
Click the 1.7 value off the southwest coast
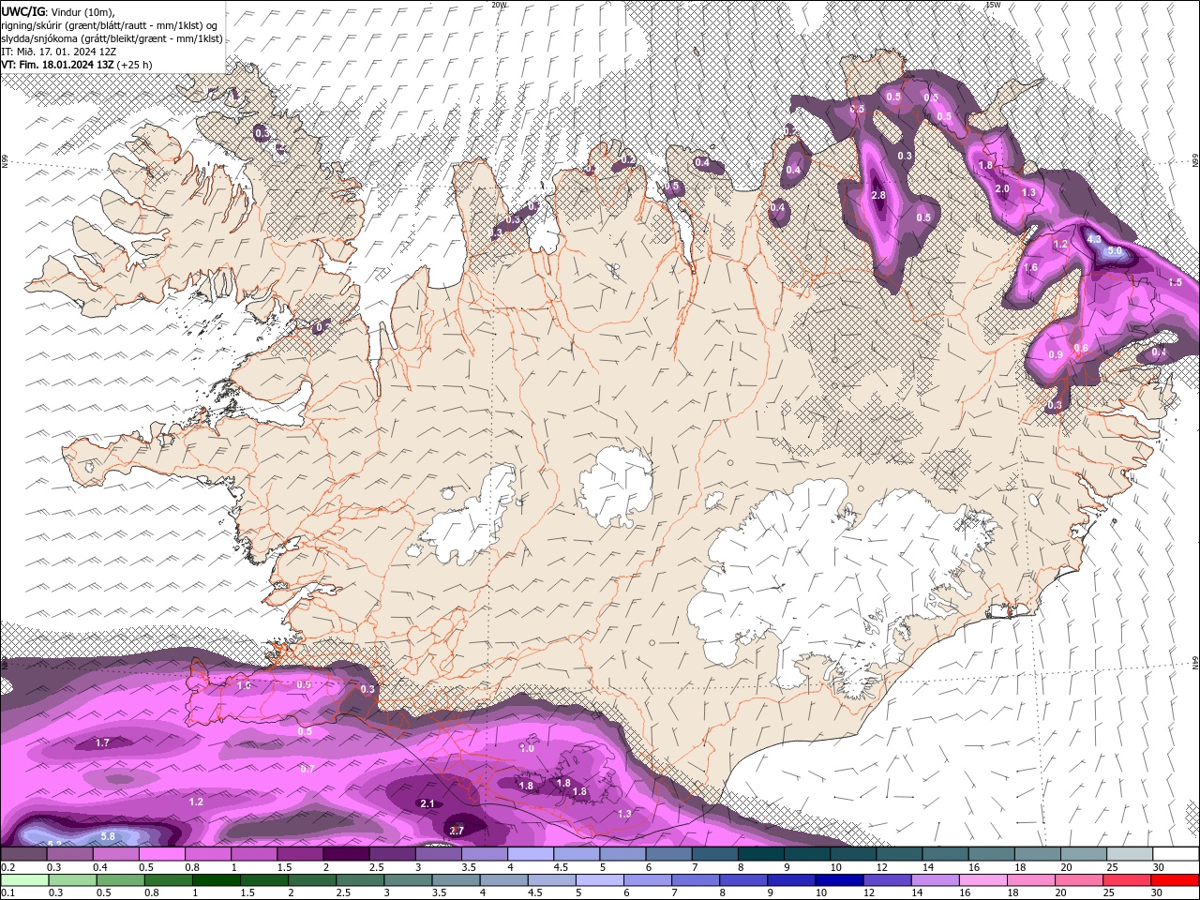coord(103,742)
